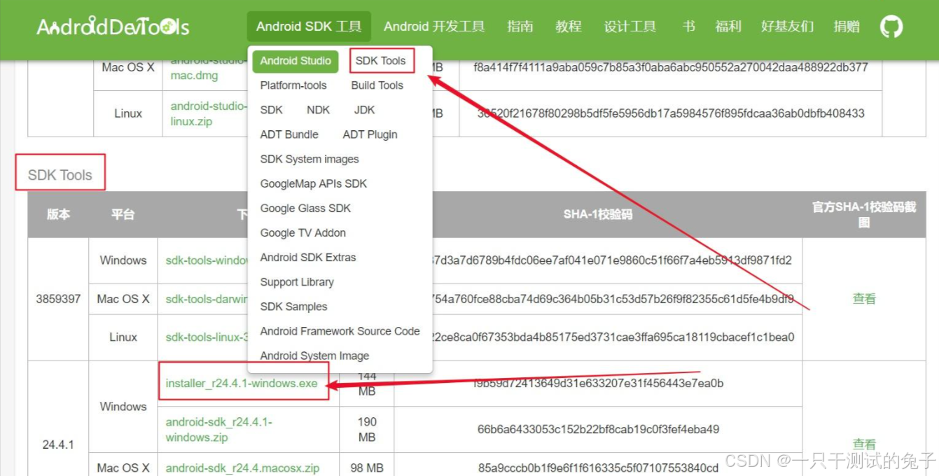This screenshot has height=476, width=939.
Task: Click the 平台 column header
Action: 123,214
